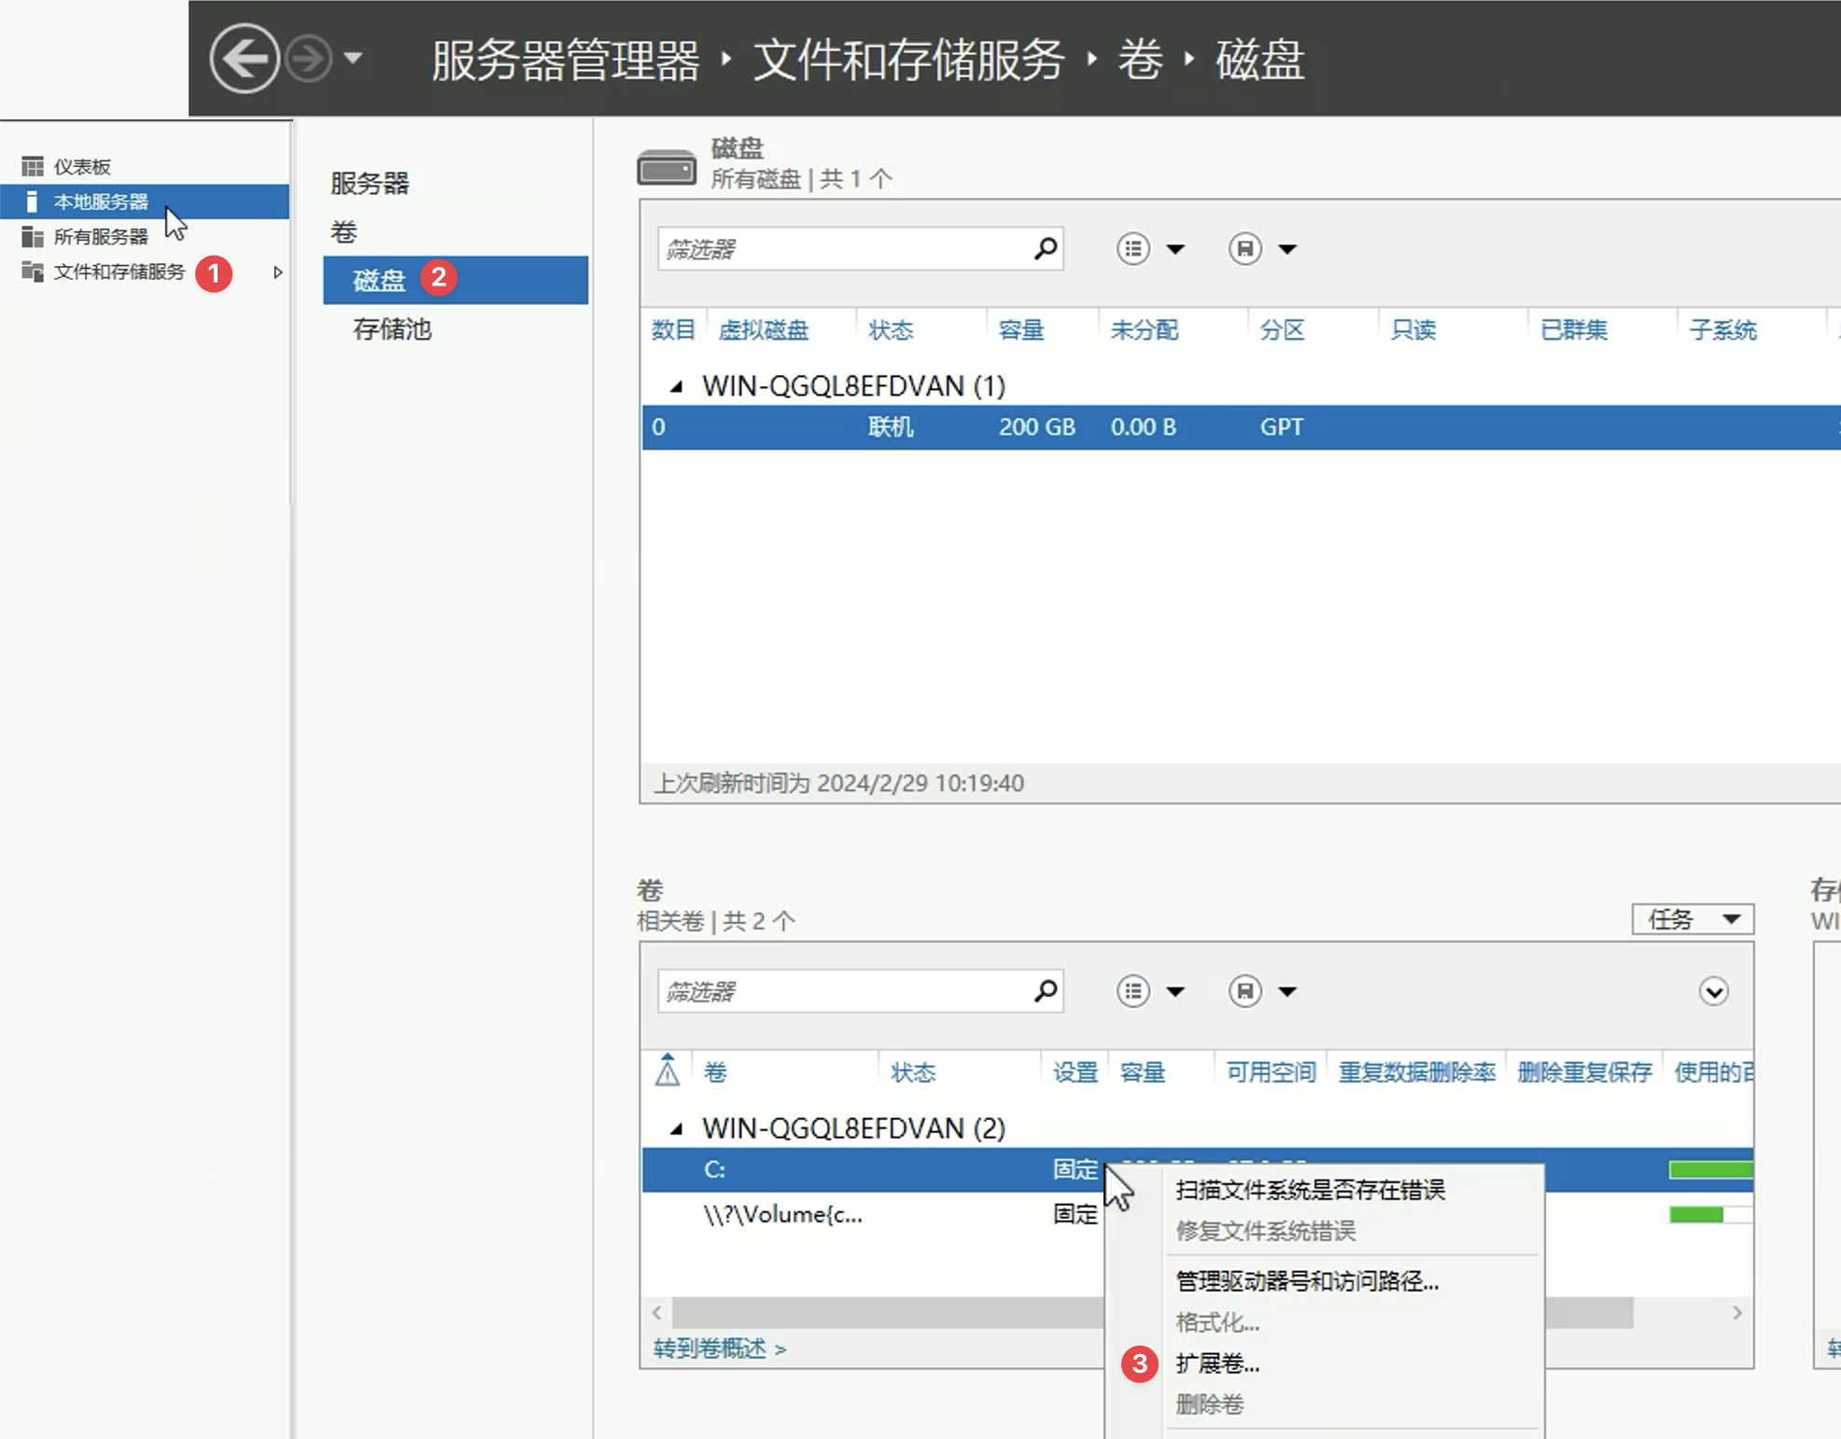Sort disks by 分区 column
Screen dimensions: 1841x1439
(x=1283, y=329)
